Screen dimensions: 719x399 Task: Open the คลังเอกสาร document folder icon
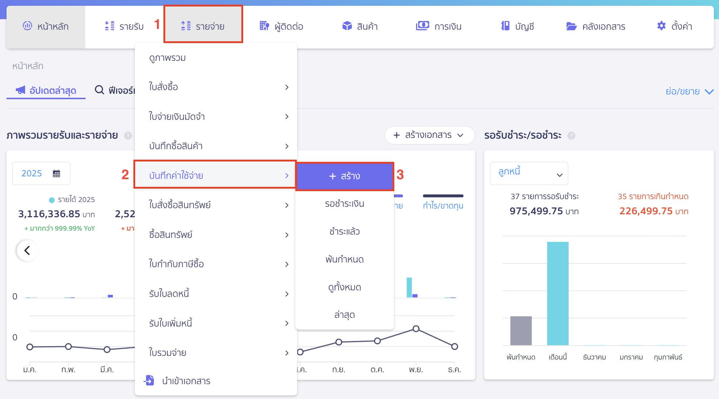coord(571,26)
